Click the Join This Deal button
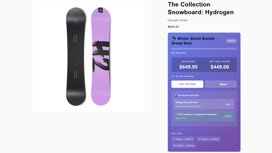 click(x=187, y=84)
